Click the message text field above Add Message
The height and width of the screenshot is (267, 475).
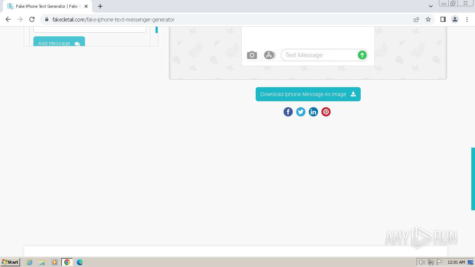(x=90, y=29)
